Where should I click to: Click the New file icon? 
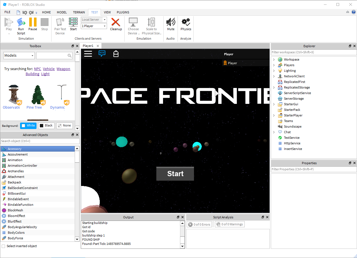(18, 12)
